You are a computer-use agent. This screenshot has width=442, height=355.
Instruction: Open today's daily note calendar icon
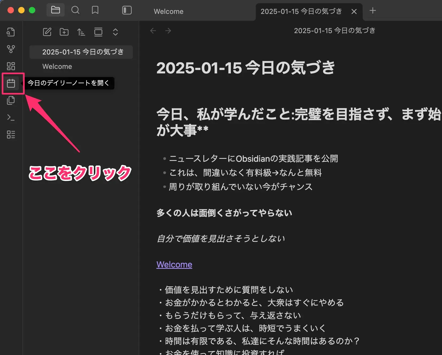click(11, 83)
